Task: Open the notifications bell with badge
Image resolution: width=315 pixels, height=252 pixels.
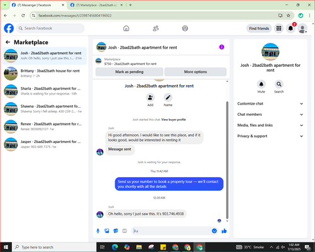Action: click(291, 28)
